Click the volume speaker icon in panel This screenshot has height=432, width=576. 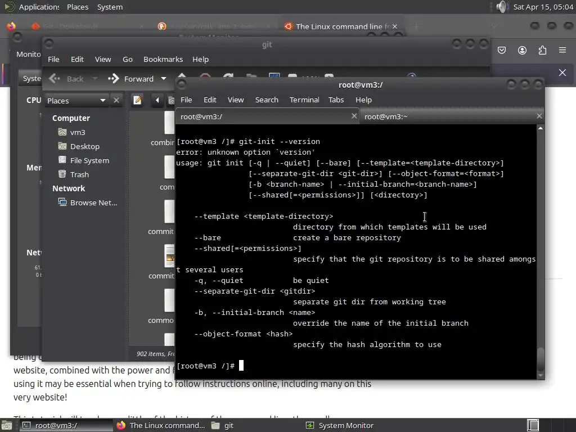501,7
